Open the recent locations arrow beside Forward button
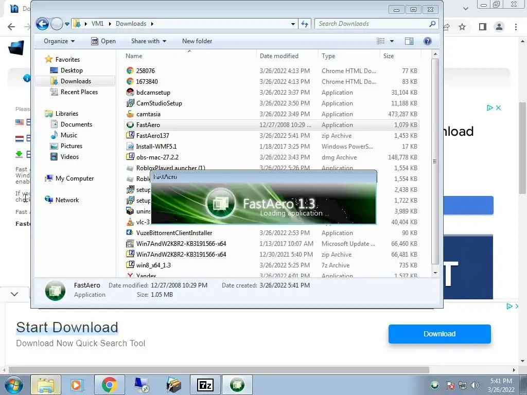 click(67, 24)
